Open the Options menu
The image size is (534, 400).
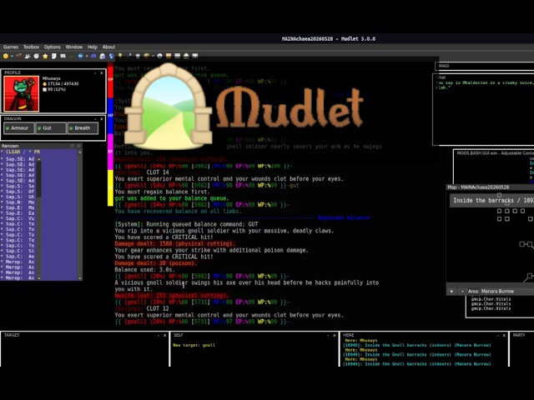click(52, 47)
